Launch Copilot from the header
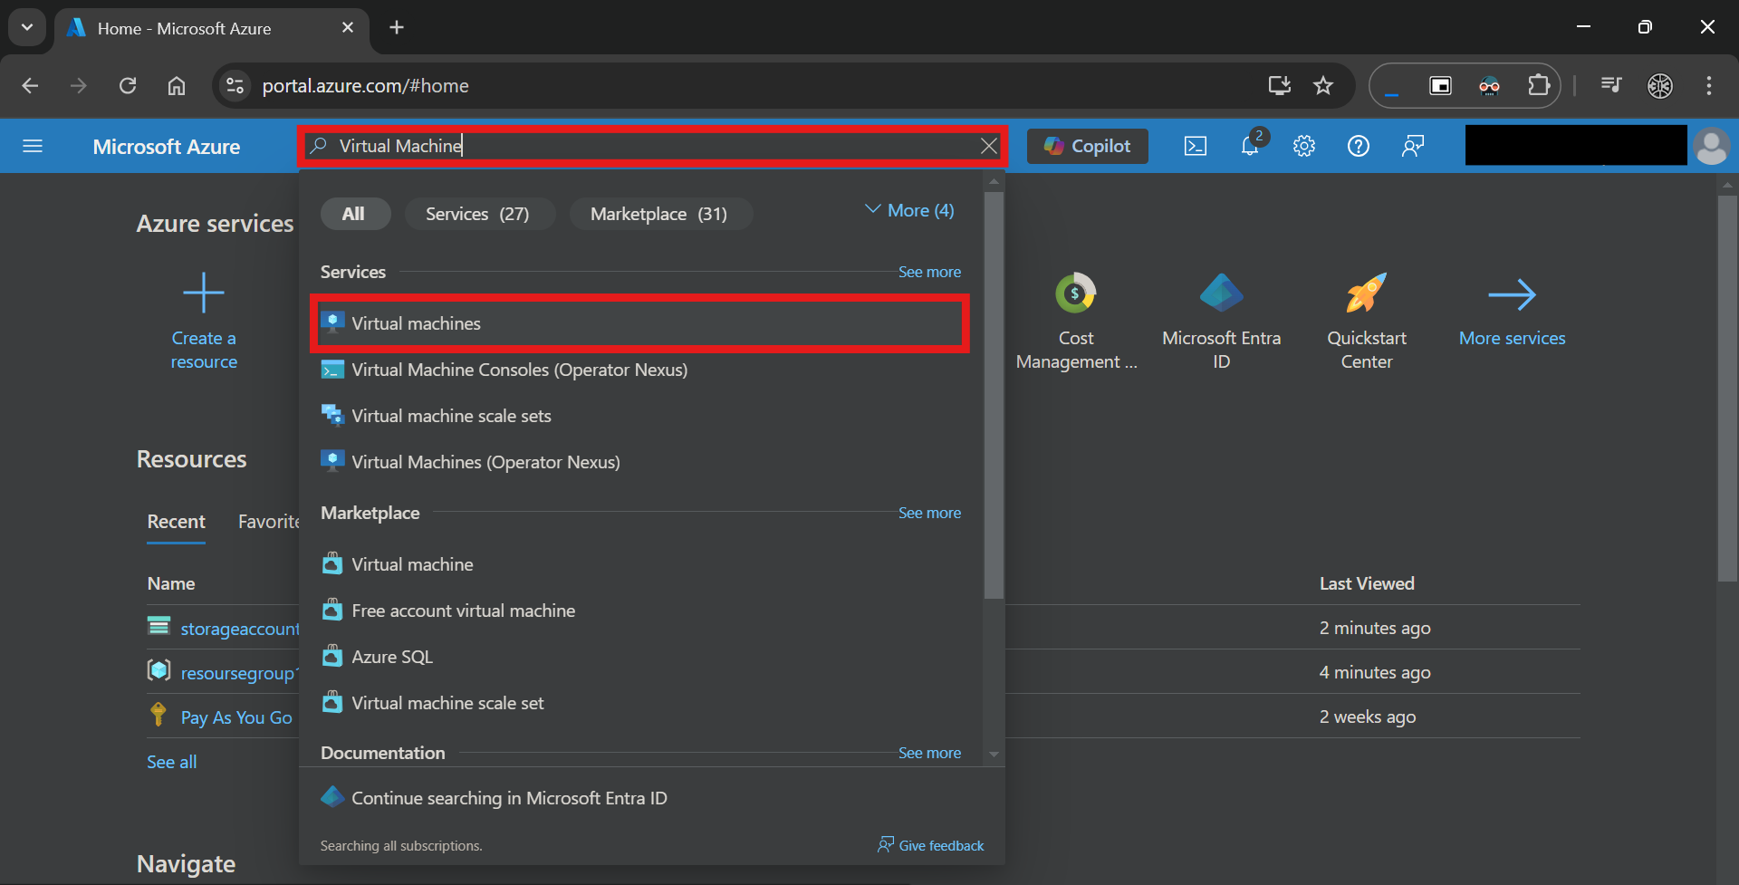The width and height of the screenshot is (1739, 885). (x=1088, y=146)
